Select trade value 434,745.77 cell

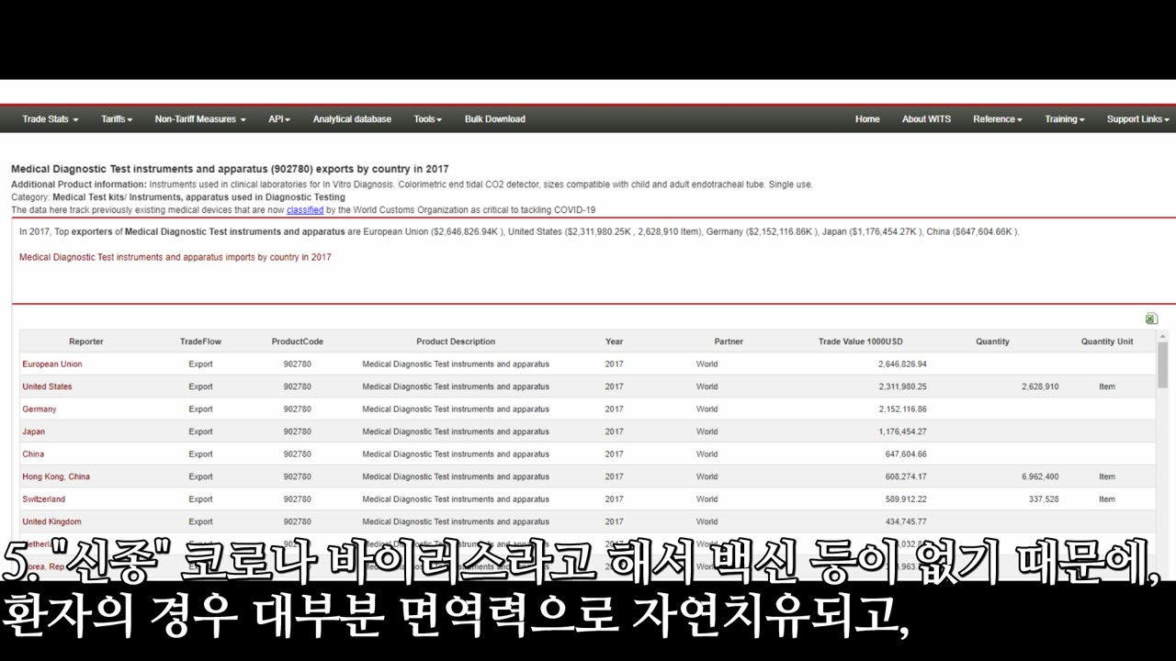[x=906, y=521]
